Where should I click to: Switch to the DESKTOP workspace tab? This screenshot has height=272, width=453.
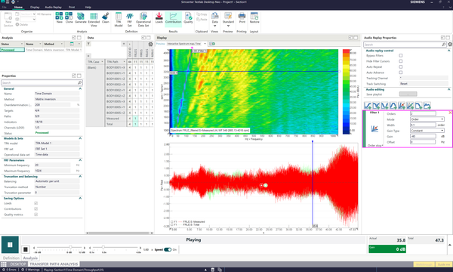pos(18,264)
